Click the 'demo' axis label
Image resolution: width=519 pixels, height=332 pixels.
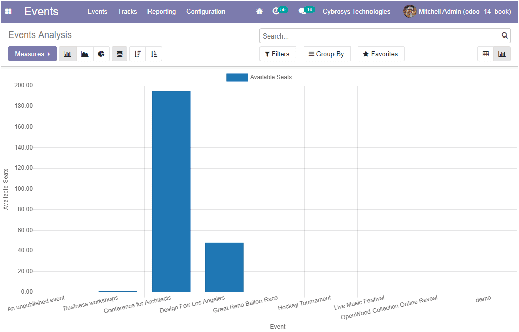483,299
